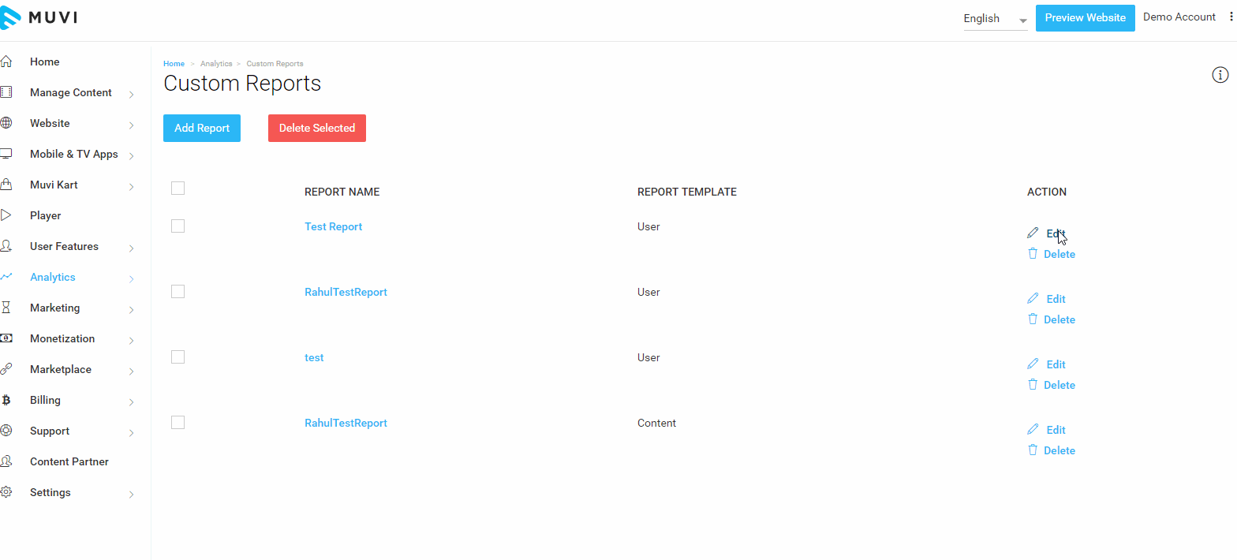
Task: Click trash icon for the test row
Action: (1033, 384)
